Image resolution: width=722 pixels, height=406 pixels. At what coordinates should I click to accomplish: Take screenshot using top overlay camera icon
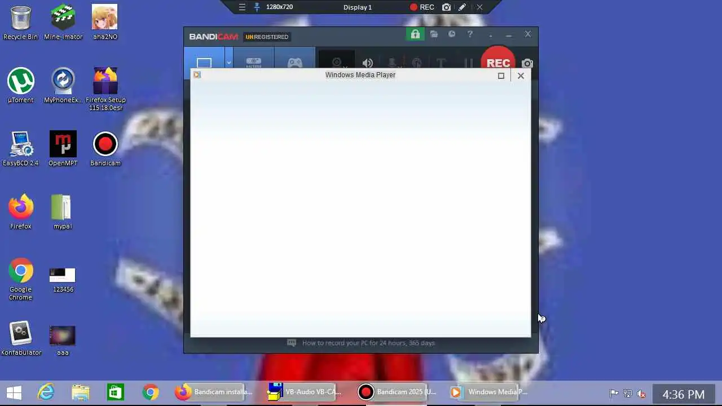click(447, 7)
